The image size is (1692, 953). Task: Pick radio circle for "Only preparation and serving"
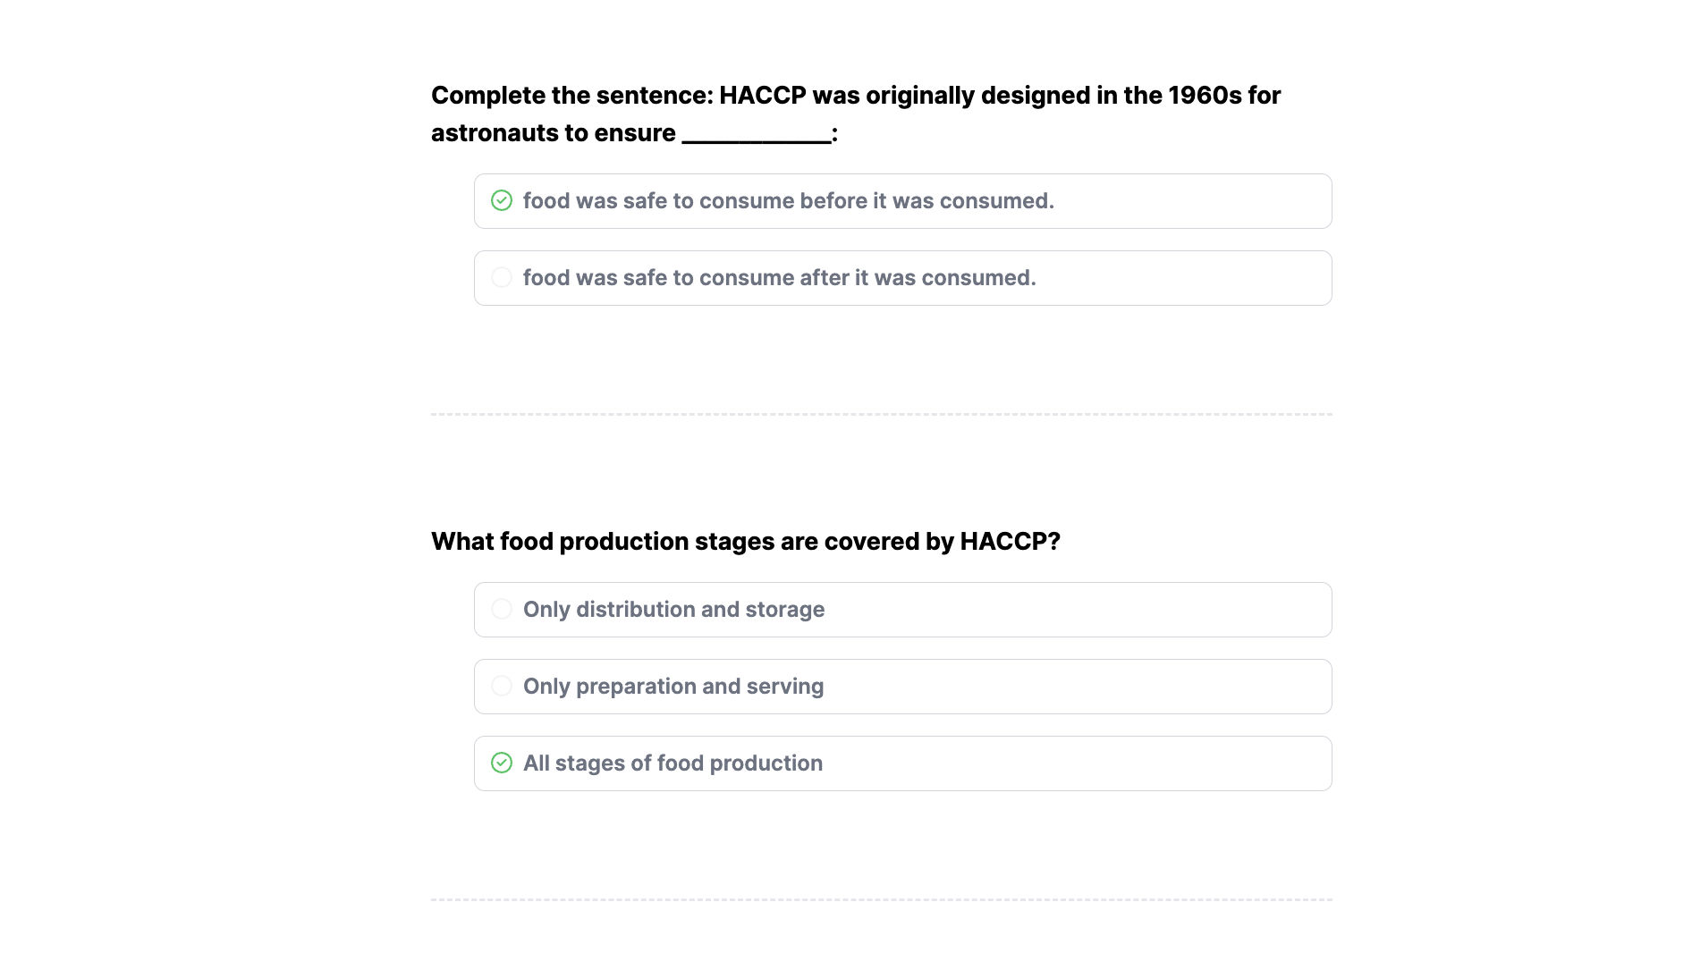tap(502, 686)
